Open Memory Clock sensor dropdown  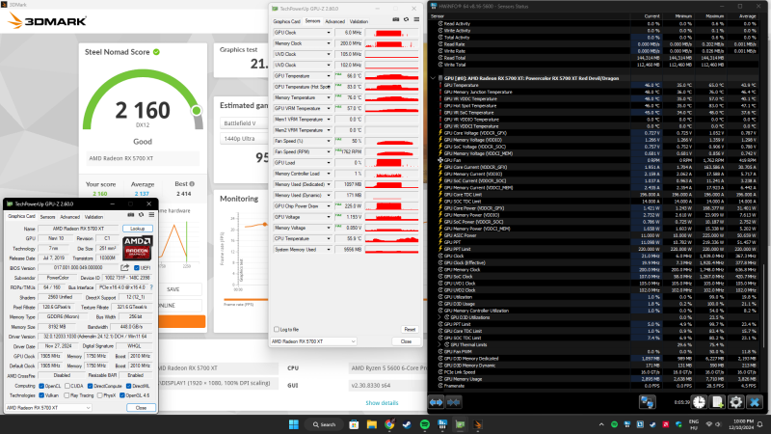pos(329,43)
